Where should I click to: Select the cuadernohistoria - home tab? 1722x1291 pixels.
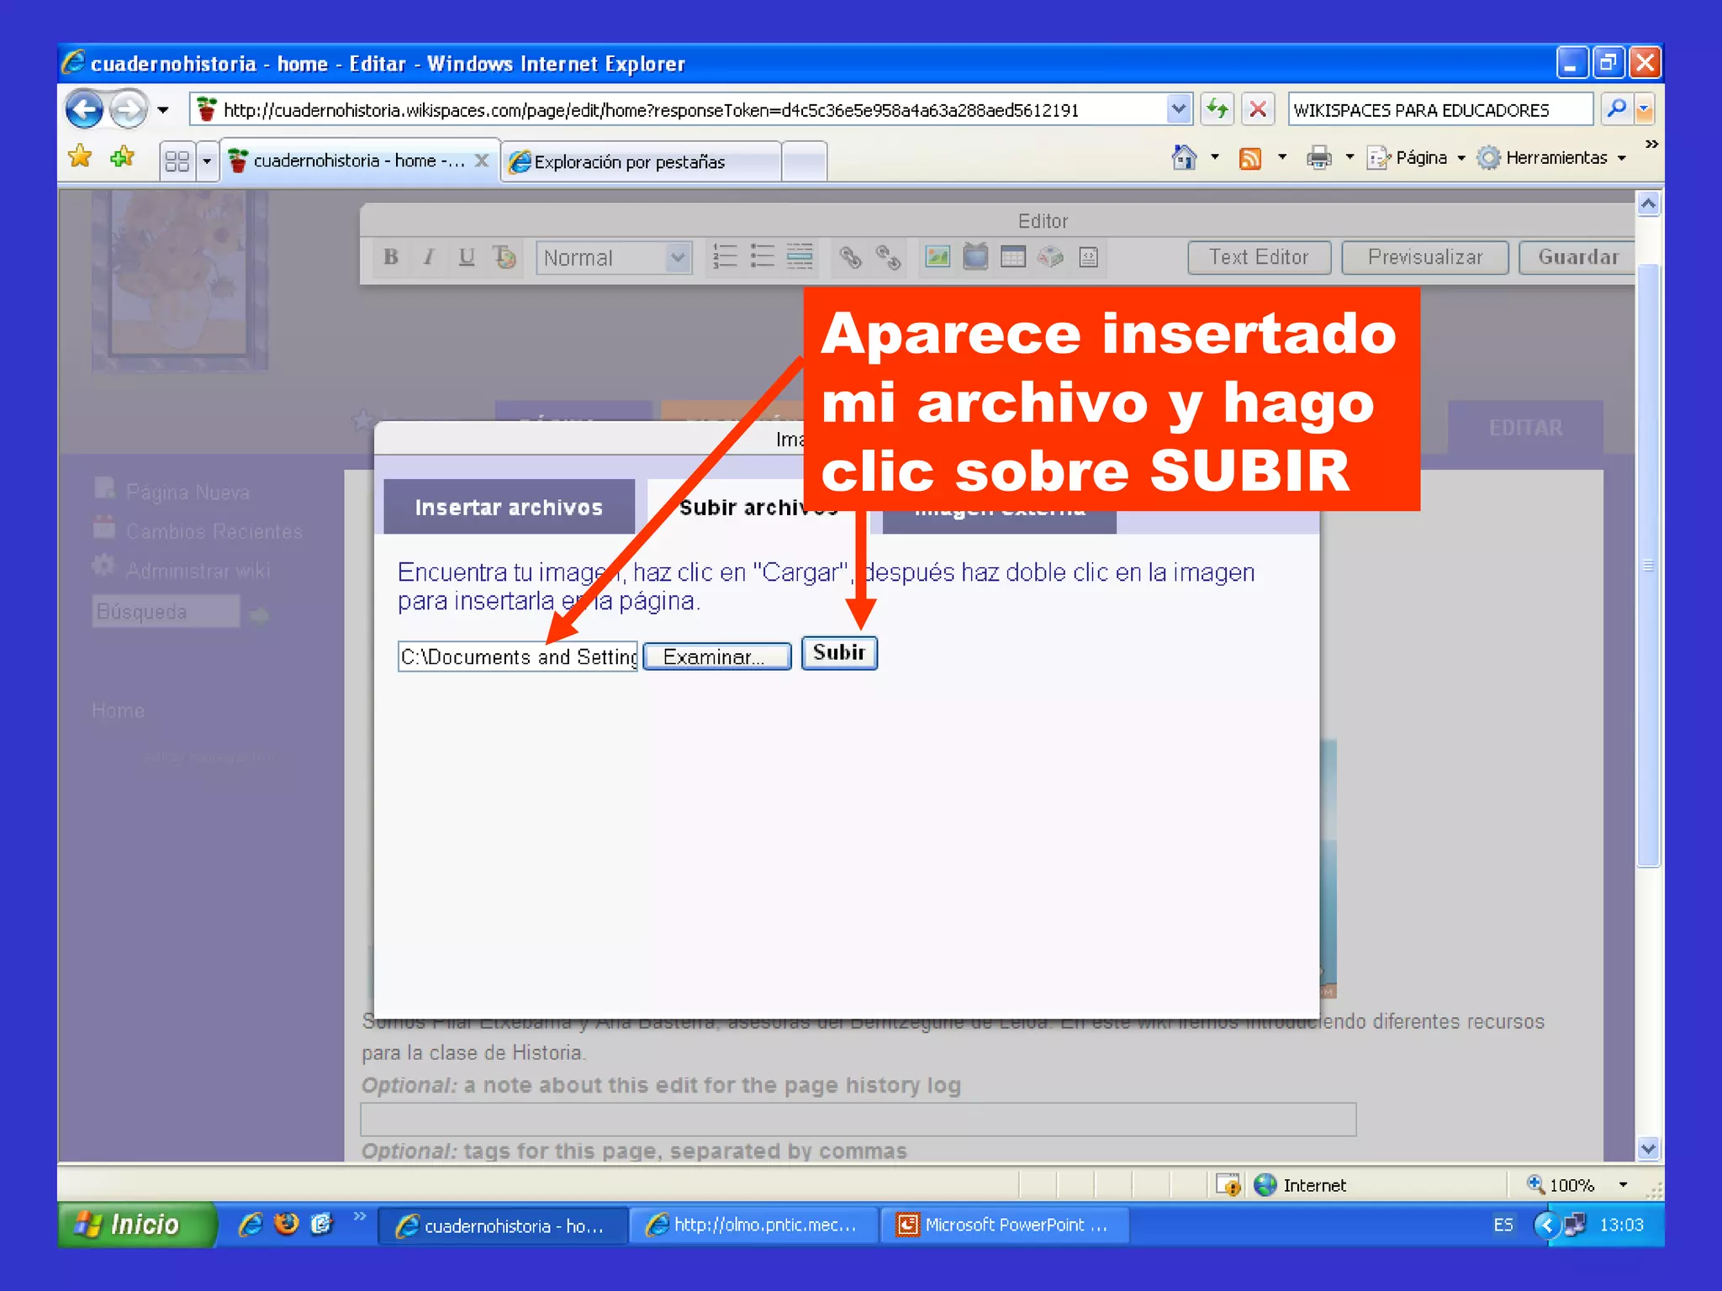click(x=349, y=161)
